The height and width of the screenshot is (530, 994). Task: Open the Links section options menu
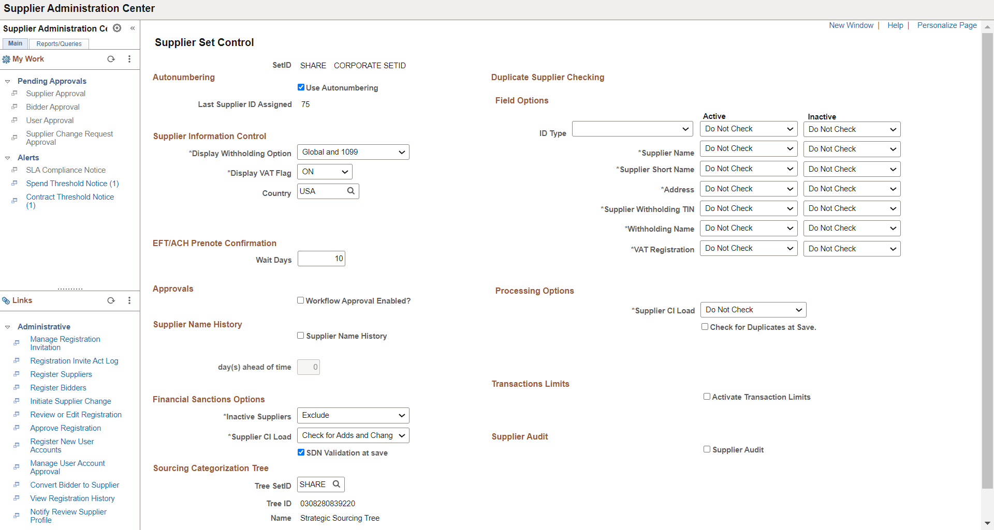129,300
